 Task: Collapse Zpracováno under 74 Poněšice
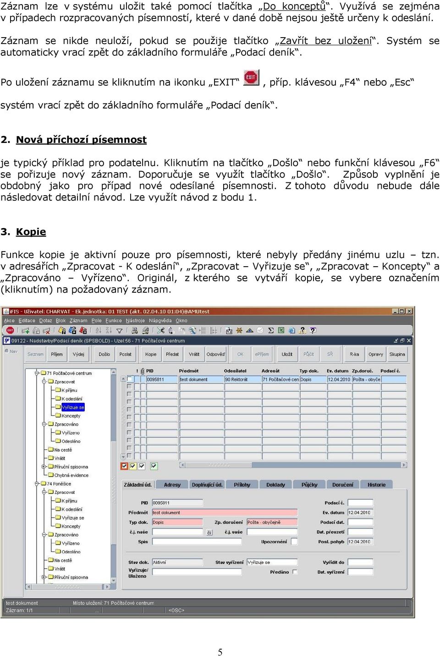click(44, 535)
